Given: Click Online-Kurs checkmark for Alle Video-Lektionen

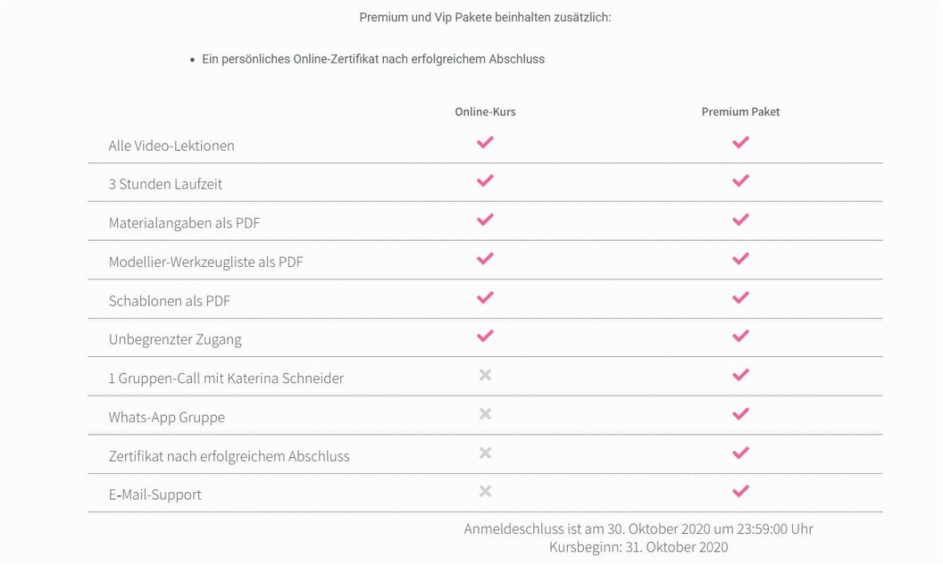Looking at the screenshot, I should point(485,142).
